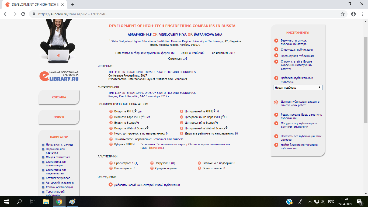The height and width of the screenshot is (207, 368).
Task: Open Список организаций in navigator
Action: pyautogui.click(x=60, y=187)
